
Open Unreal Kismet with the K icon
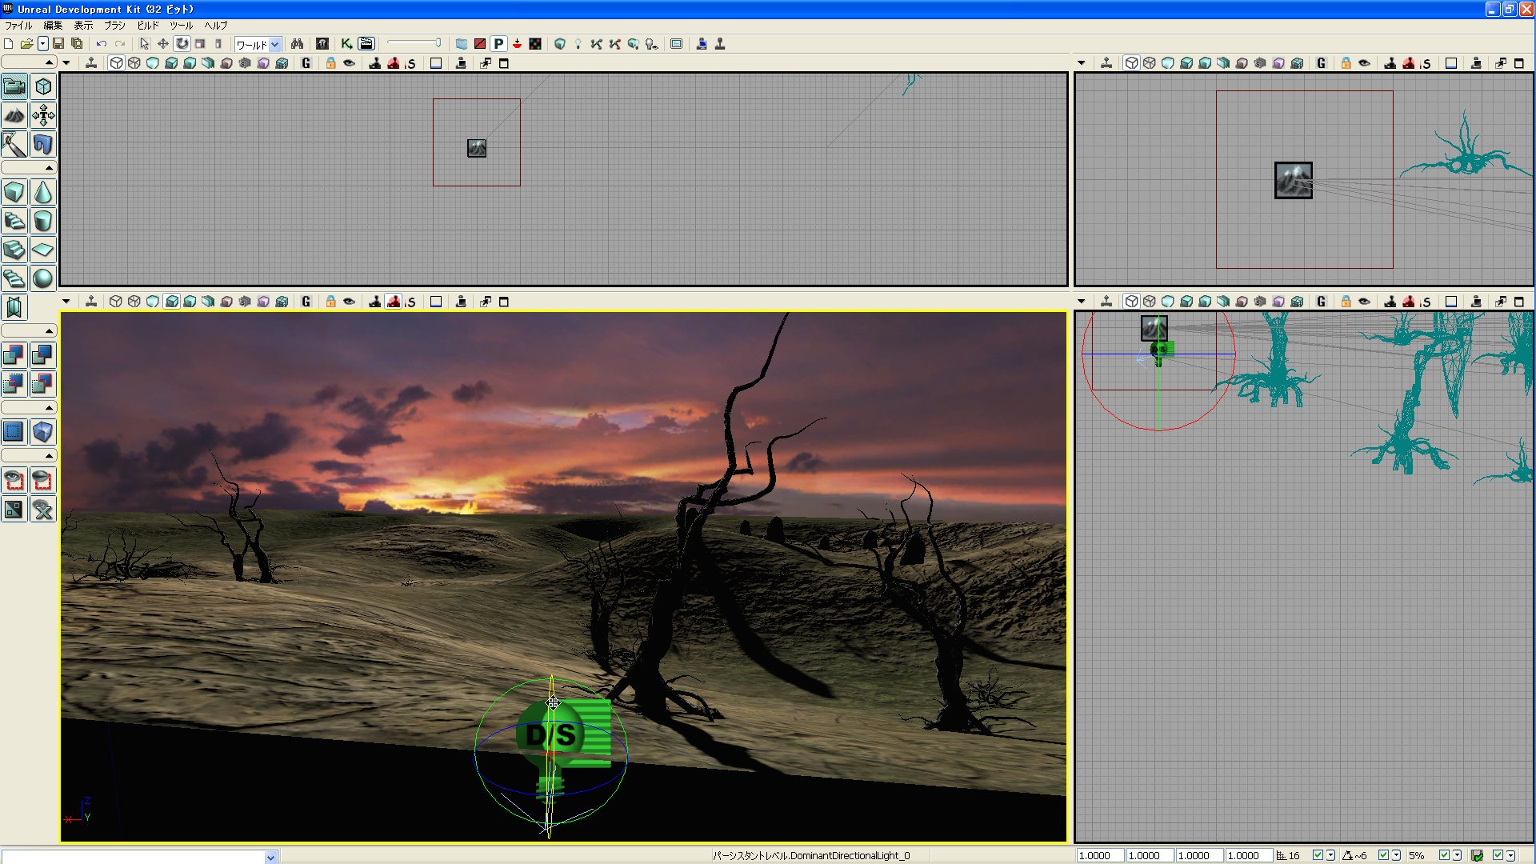pyautogui.click(x=346, y=44)
